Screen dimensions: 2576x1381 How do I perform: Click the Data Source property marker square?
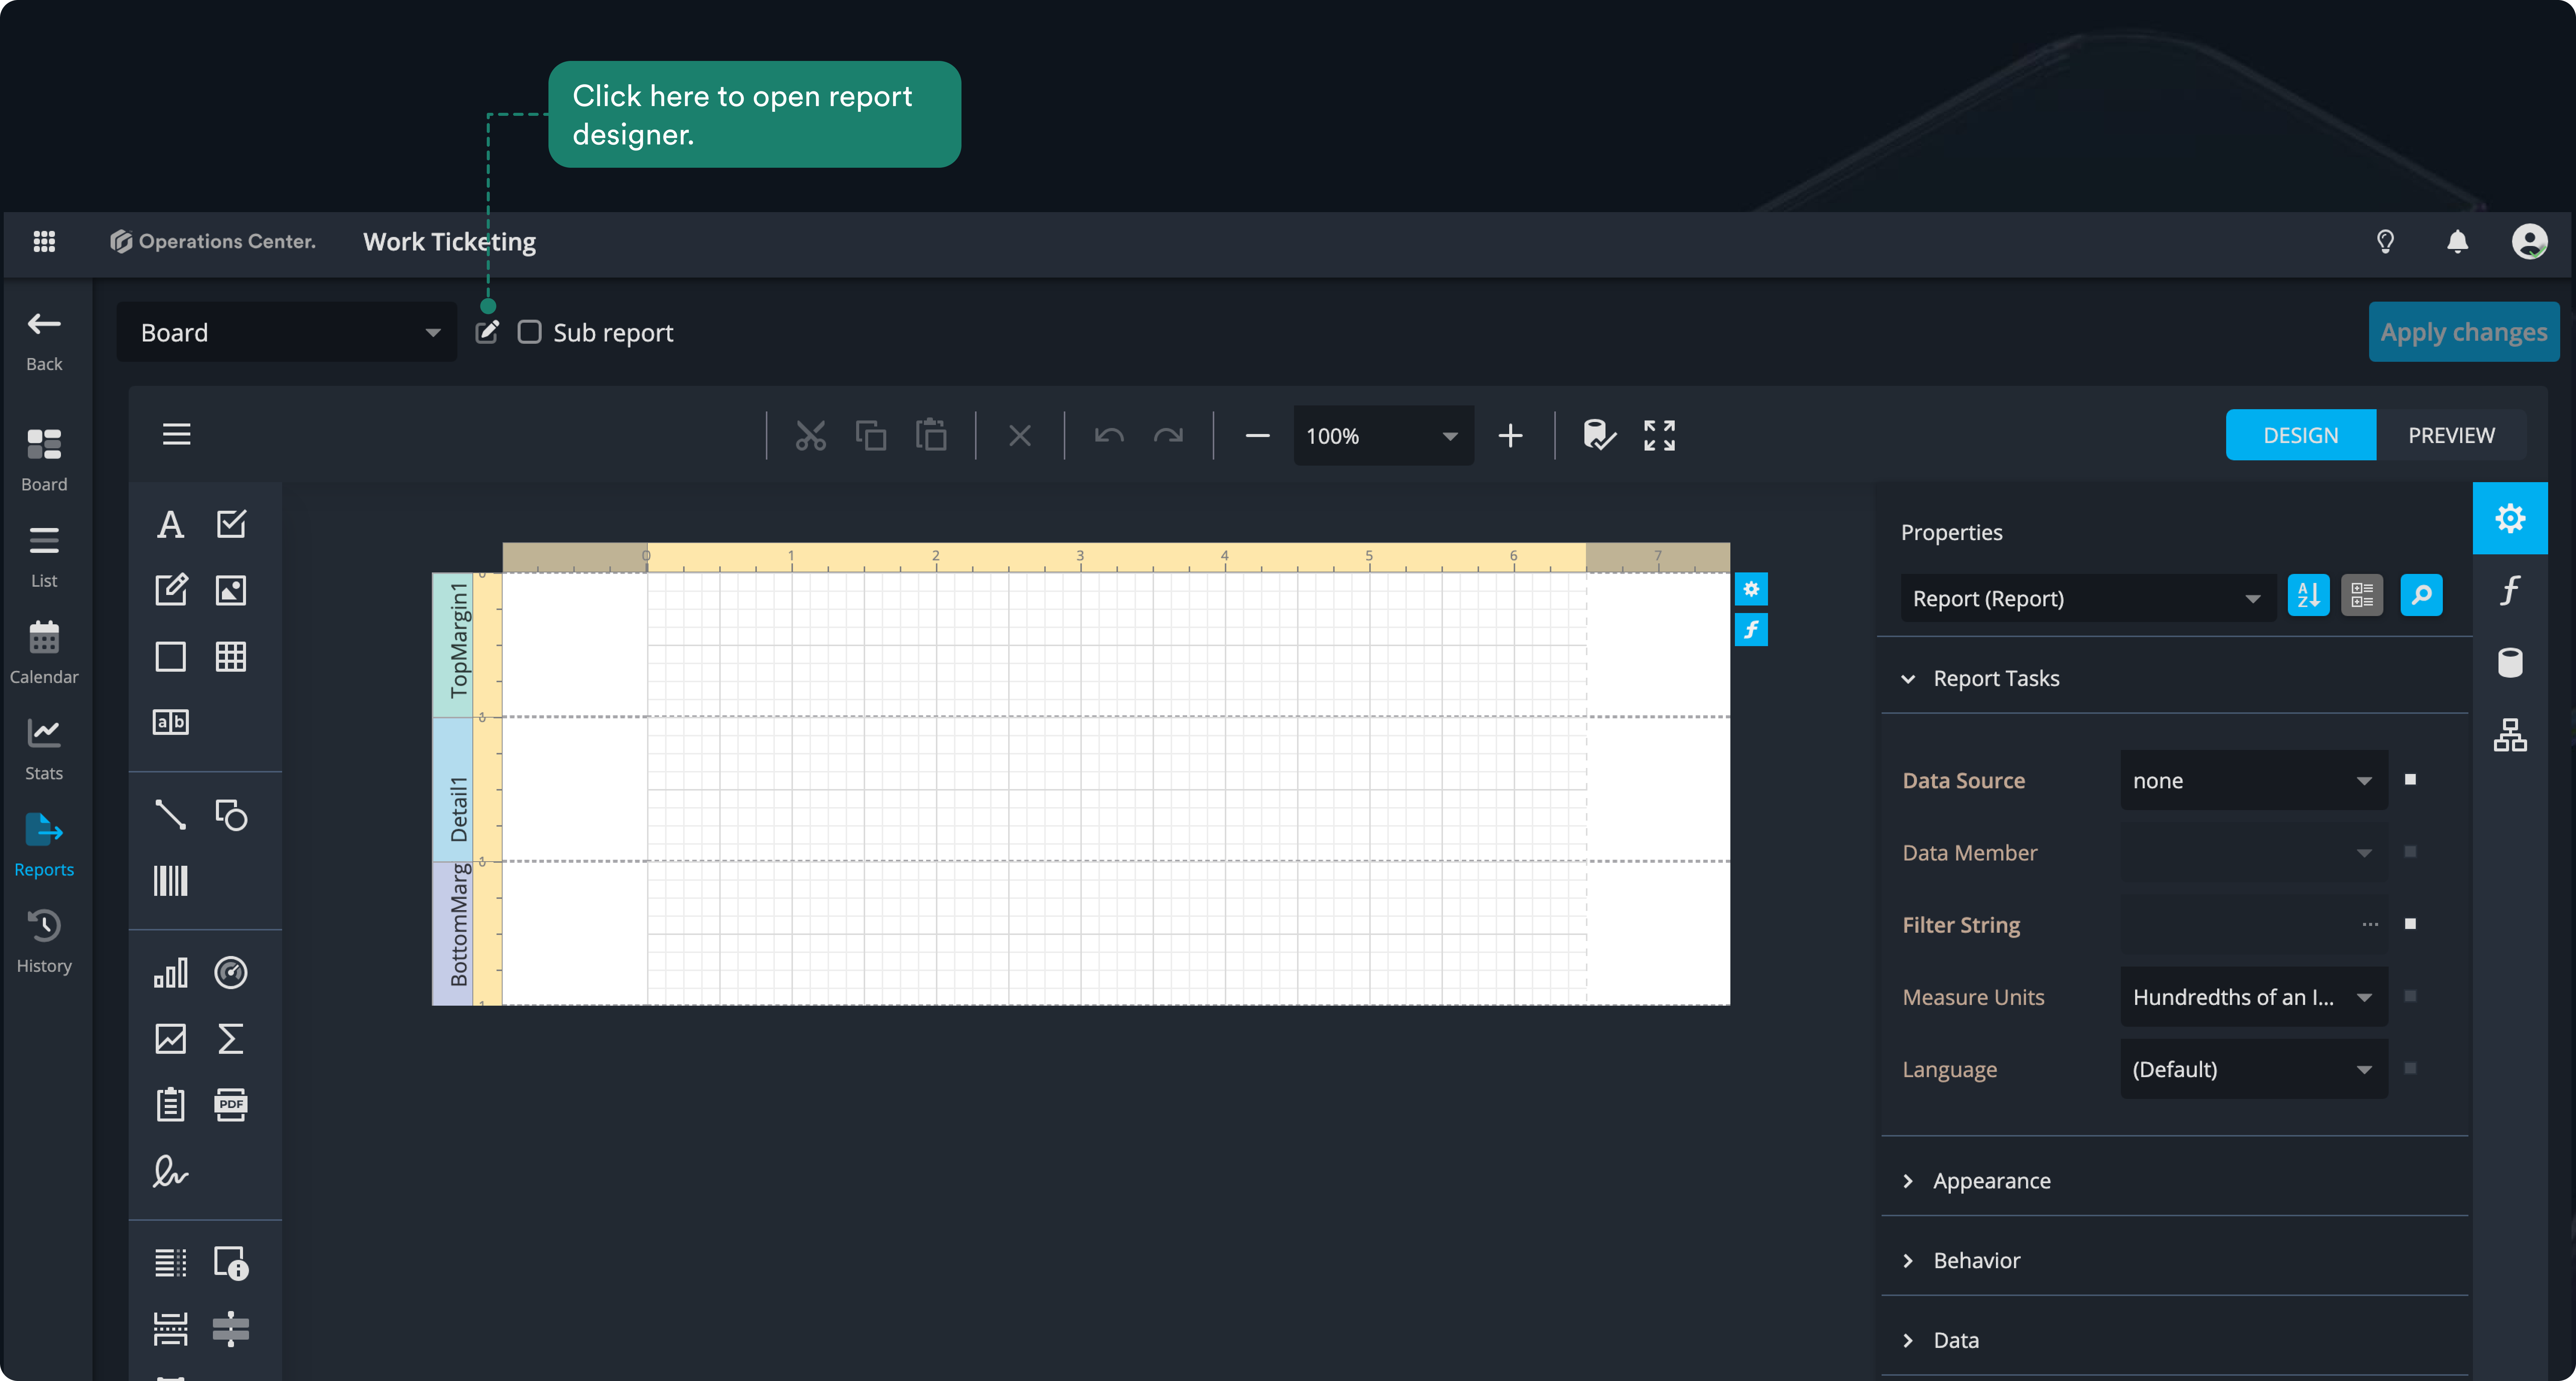pos(2411,780)
